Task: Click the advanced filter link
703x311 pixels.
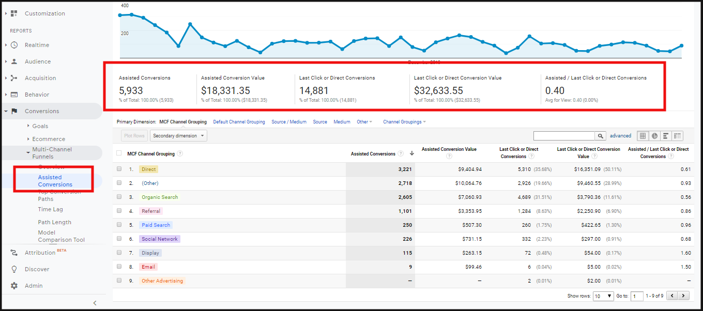Action: (x=620, y=136)
